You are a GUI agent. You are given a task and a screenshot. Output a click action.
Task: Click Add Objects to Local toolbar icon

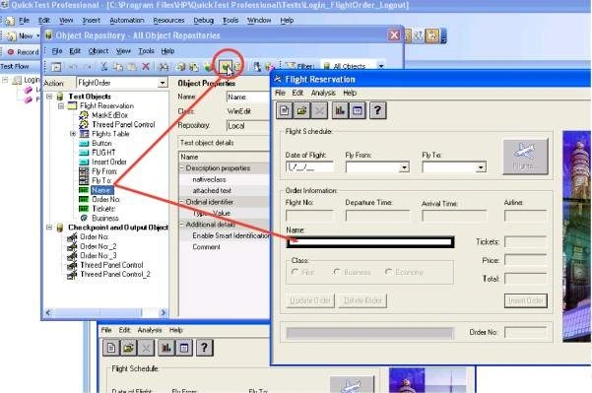[181, 67]
